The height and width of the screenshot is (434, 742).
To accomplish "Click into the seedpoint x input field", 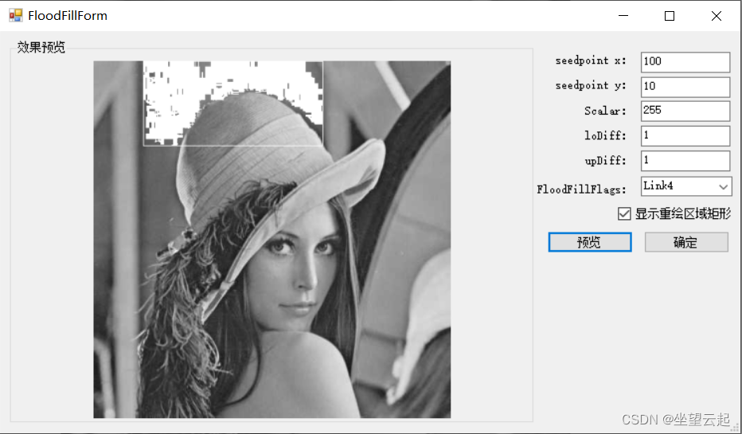I will coord(685,62).
